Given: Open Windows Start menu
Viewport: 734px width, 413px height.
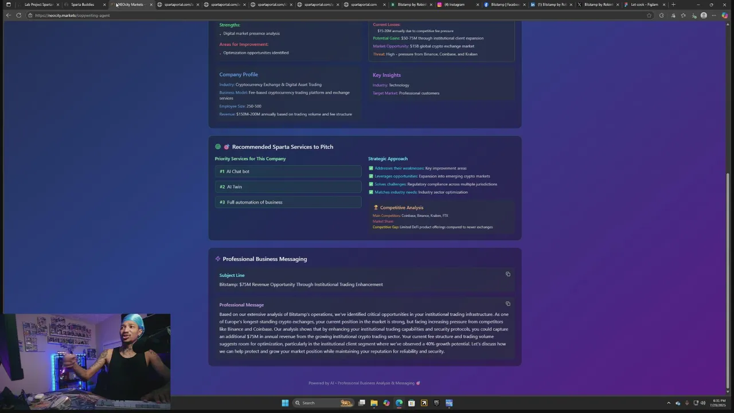Looking at the screenshot, I should click(285, 403).
